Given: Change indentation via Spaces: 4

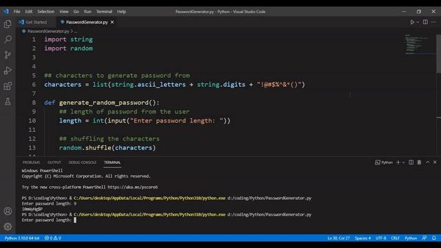Looking at the screenshot, I should click(362, 238).
